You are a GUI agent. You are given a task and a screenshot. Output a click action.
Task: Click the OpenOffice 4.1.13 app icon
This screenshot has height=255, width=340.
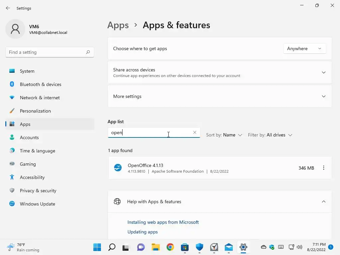(x=118, y=168)
